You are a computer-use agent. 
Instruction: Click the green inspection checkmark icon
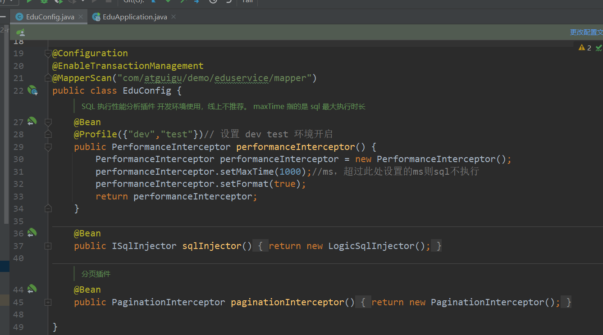[599, 48]
